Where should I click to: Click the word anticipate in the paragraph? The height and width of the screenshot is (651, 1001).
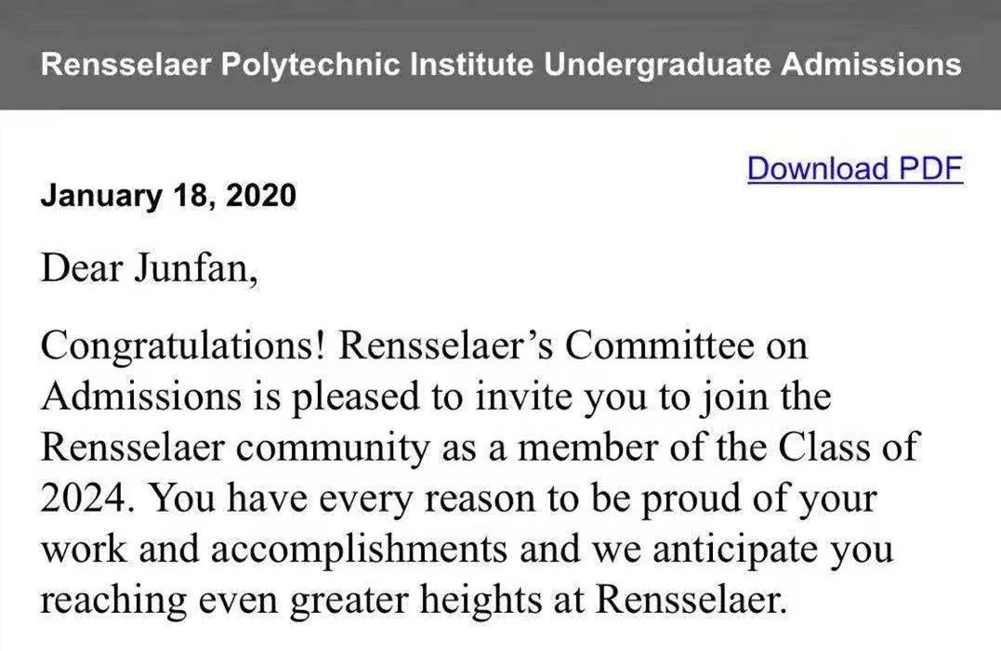click(x=712, y=550)
